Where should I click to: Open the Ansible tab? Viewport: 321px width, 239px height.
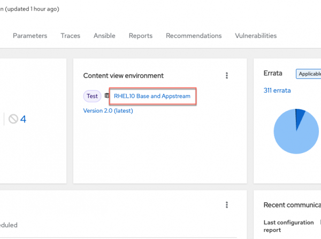[104, 36]
